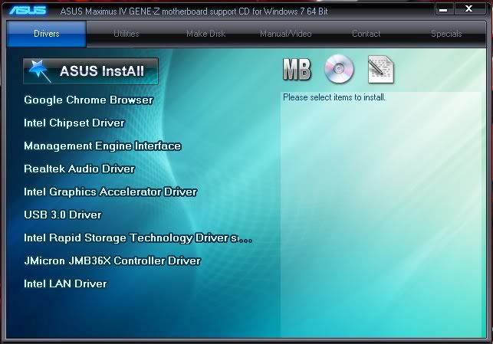Image resolution: width=493 pixels, height=344 pixels.
Task: Install Intel LAN Driver
Action: (65, 283)
